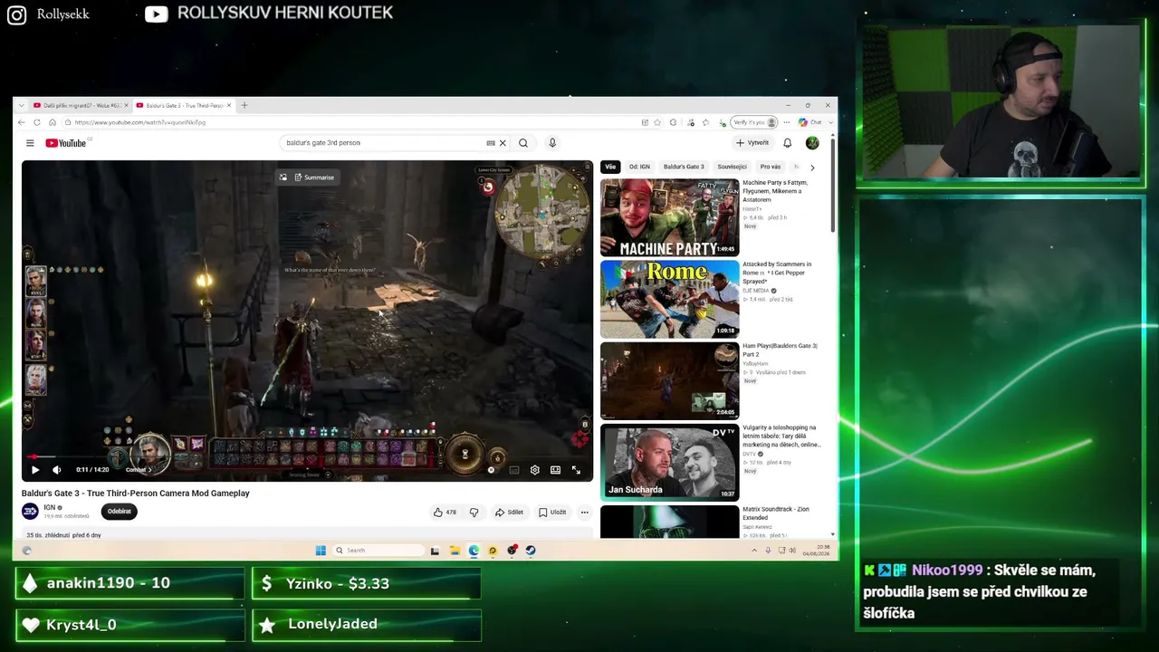Open the YouTube hamburger guide menu

[30, 143]
